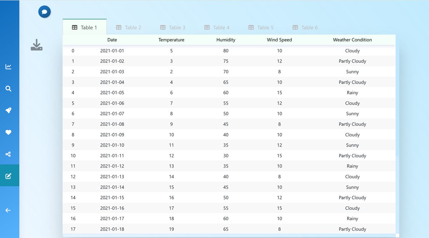The height and width of the screenshot is (238, 429).
Task: Select the date cell 2021-01-15
Action: (112, 198)
